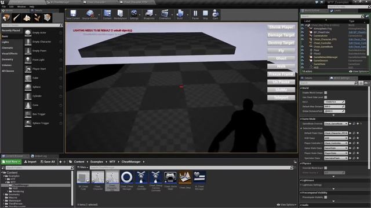Toggle visibility of CameraActor
Image resolution: width=371 pixels, height=208 pixels.
[x=302, y=36]
